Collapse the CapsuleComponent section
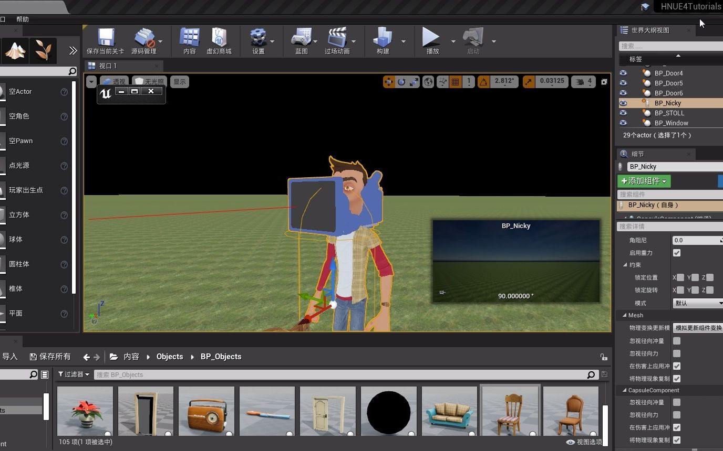The height and width of the screenshot is (451, 723). click(625, 390)
